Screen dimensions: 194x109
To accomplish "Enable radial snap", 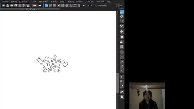I will tap(63, 5).
